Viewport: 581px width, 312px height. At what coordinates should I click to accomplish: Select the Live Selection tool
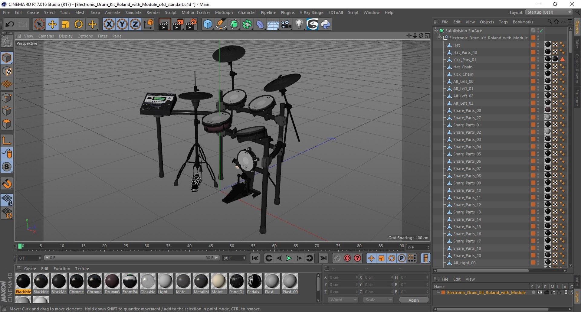click(x=39, y=24)
